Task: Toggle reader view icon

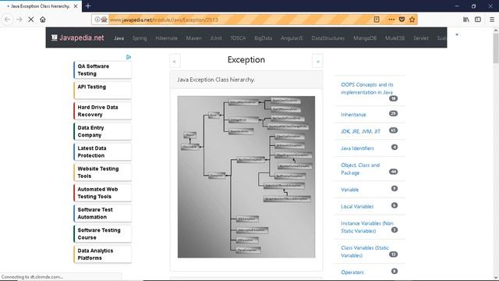Action: pyautogui.click(x=377, y=20)
